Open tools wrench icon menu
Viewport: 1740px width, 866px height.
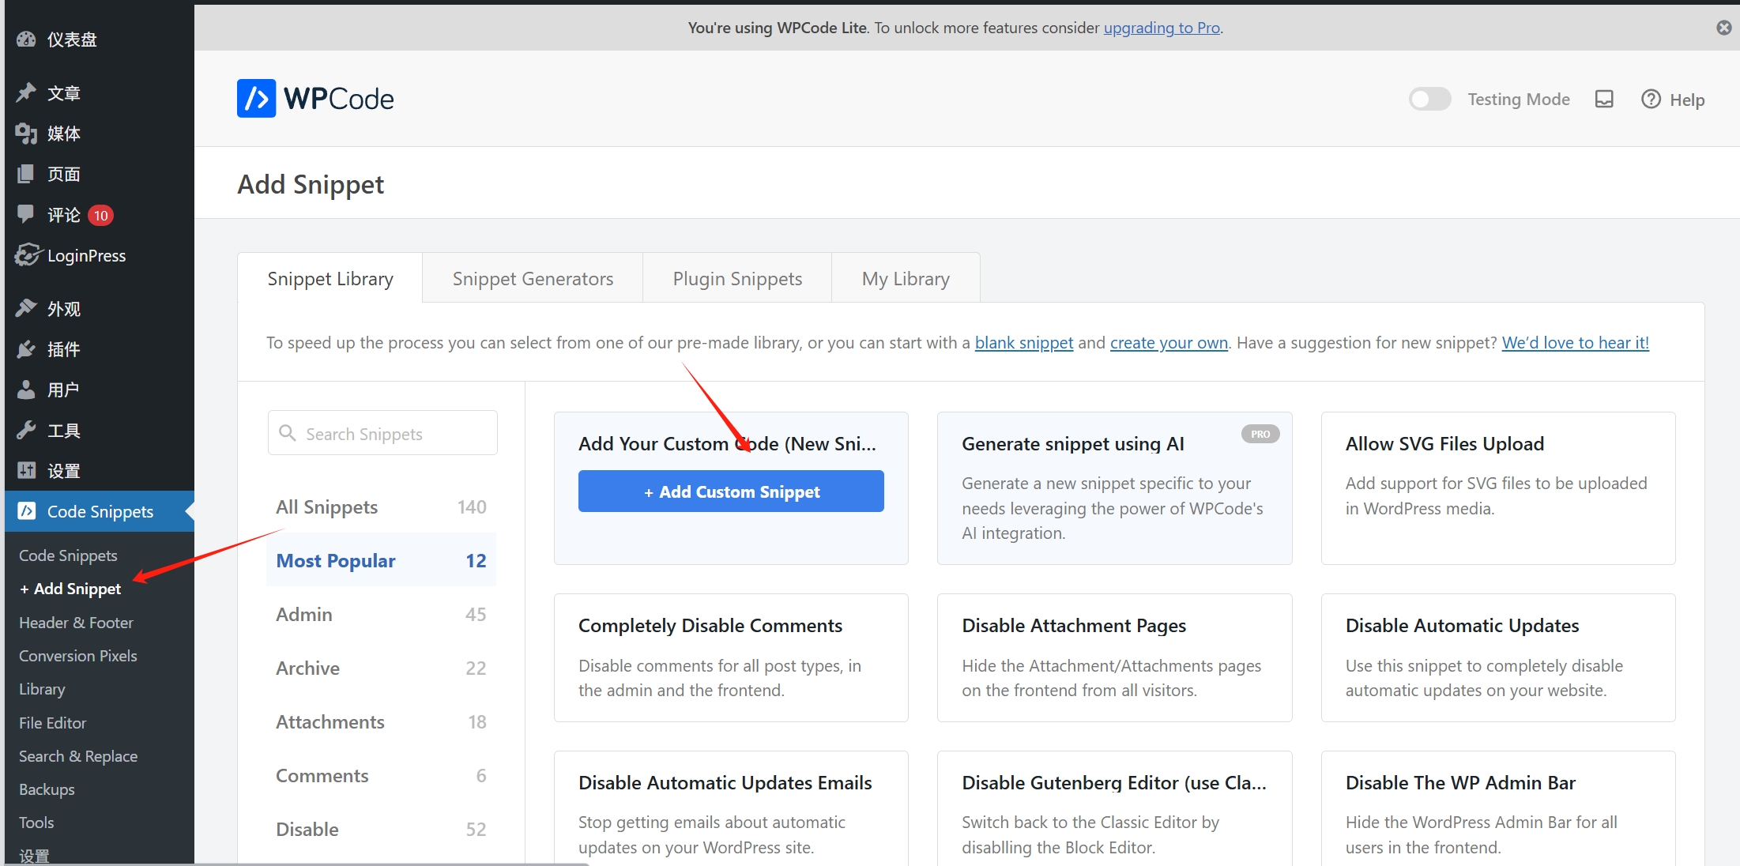click(x=27, y=430)
